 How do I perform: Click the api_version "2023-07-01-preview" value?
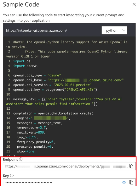tap(72, 85)
